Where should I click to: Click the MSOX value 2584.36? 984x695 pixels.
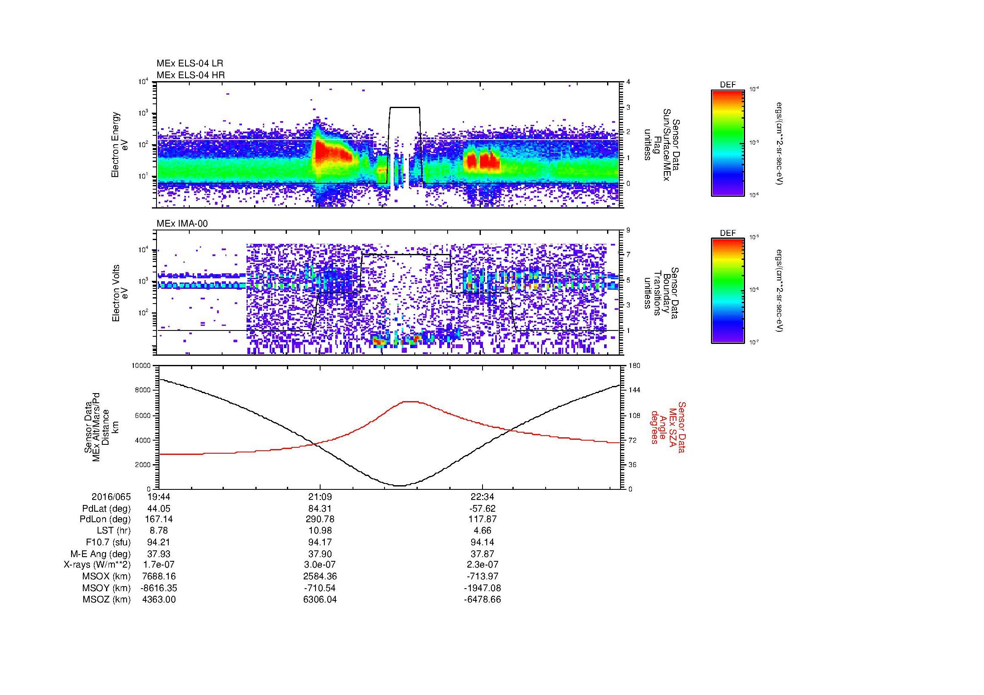point(320,576)
